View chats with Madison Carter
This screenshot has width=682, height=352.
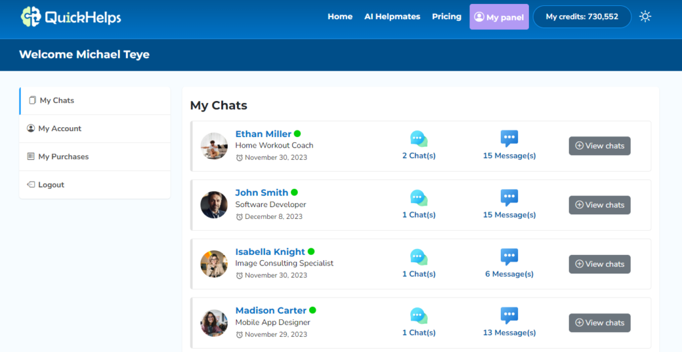tap(599, 323)
